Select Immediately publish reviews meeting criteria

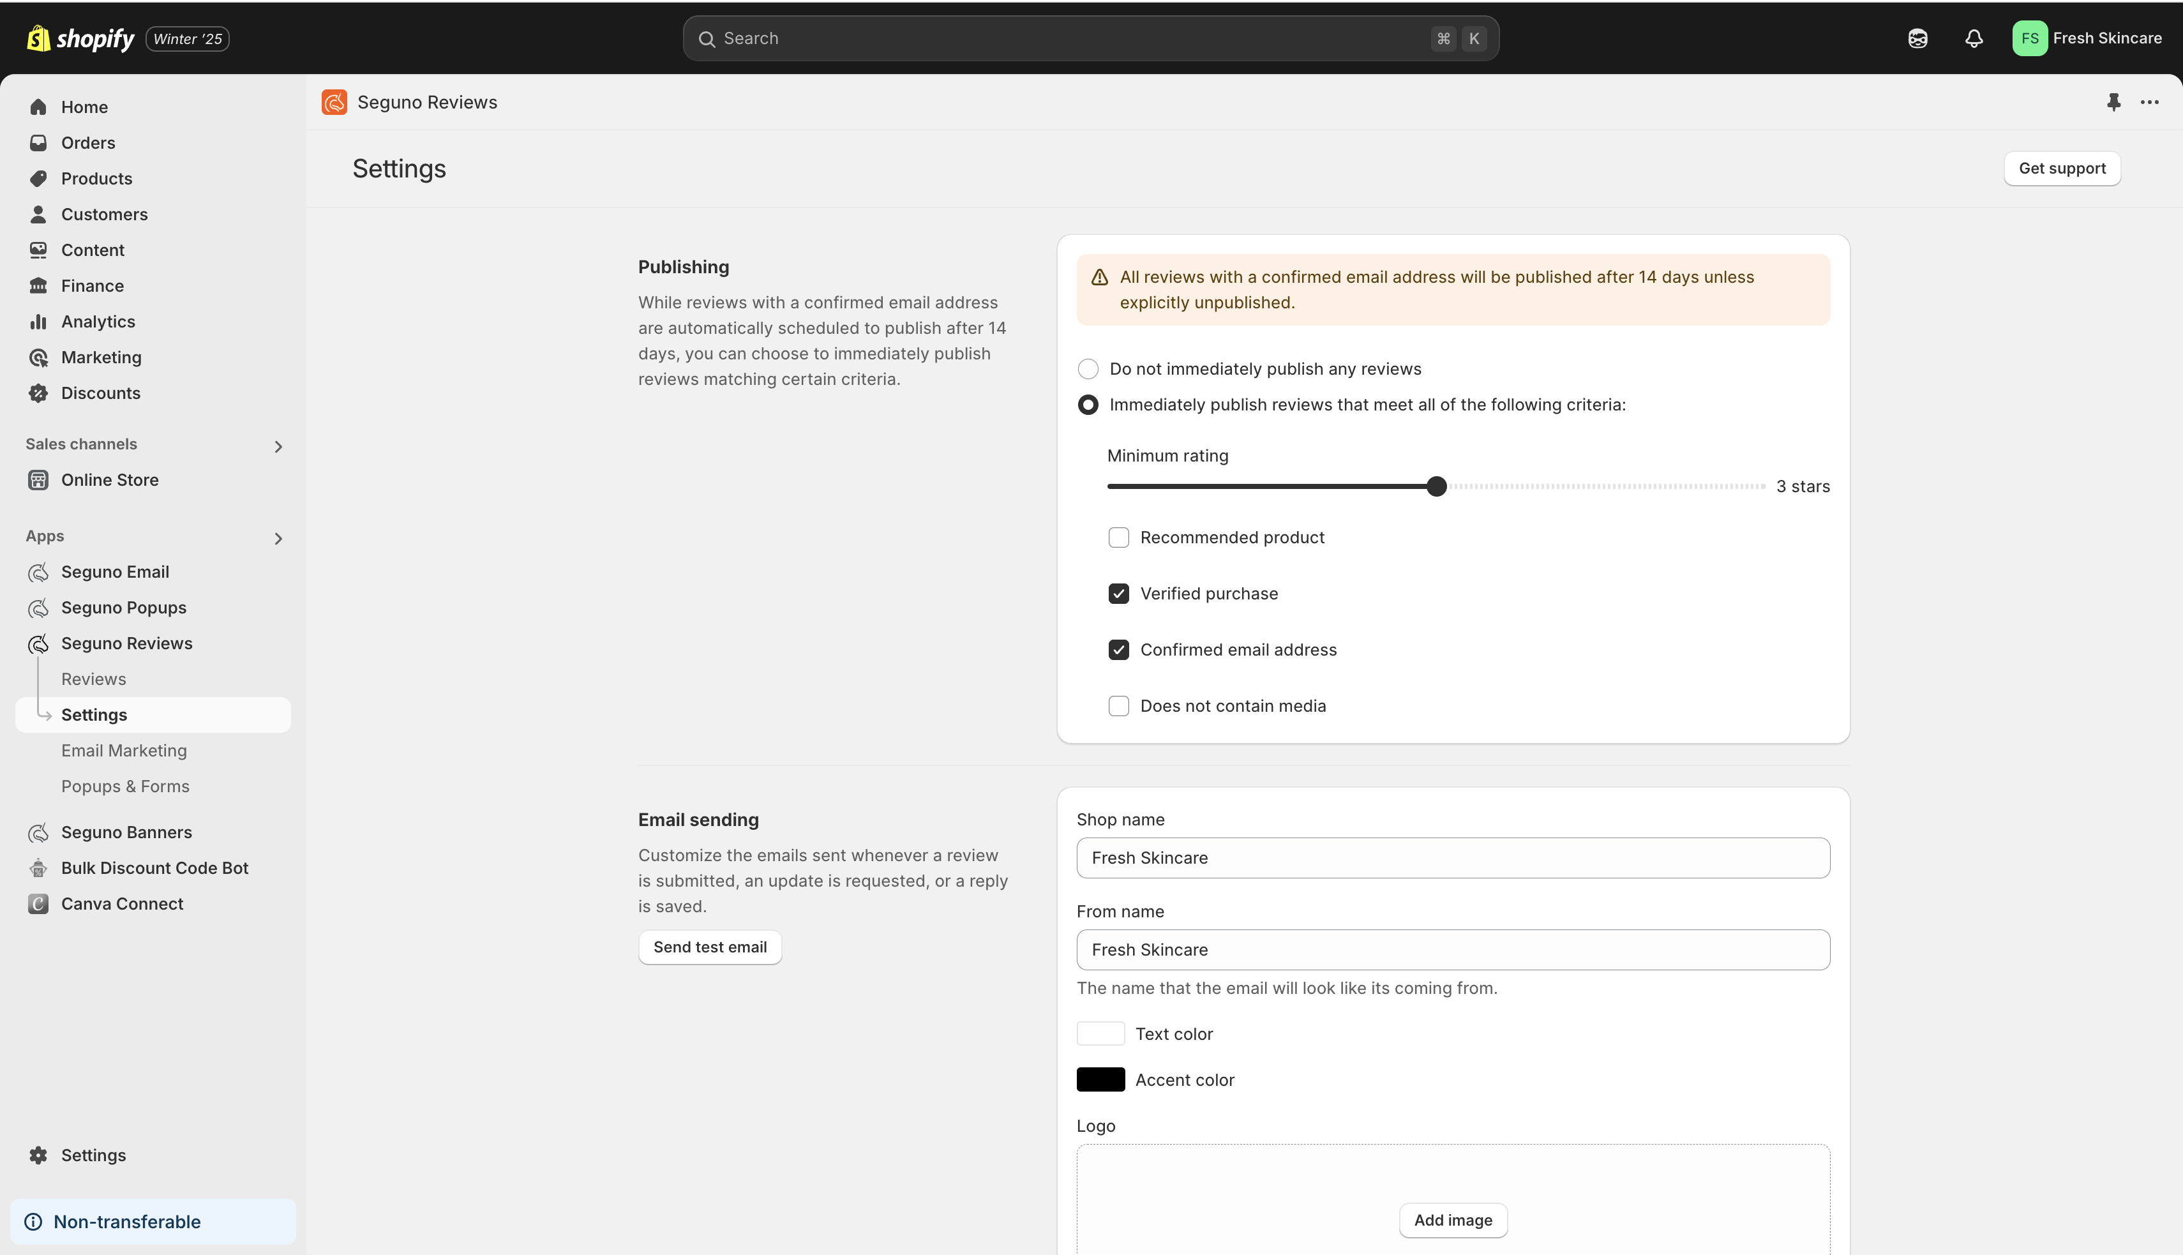1088,405
